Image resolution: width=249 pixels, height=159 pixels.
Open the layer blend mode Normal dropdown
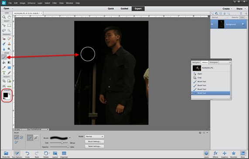pos(220,17)
